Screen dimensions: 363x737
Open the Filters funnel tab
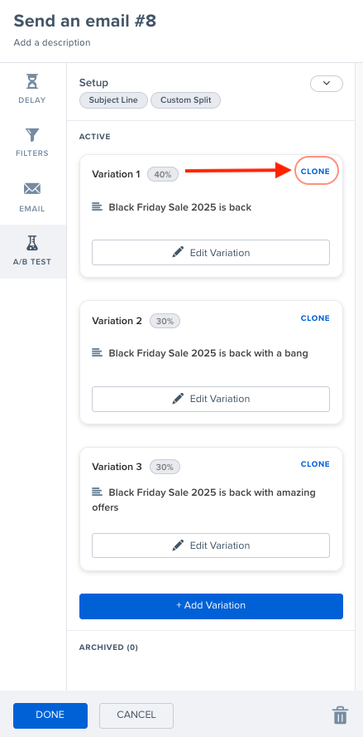[x=32, y=142]
